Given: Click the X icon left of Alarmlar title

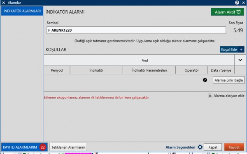Looking at the screenshot, I should click(x=3, y=2).
